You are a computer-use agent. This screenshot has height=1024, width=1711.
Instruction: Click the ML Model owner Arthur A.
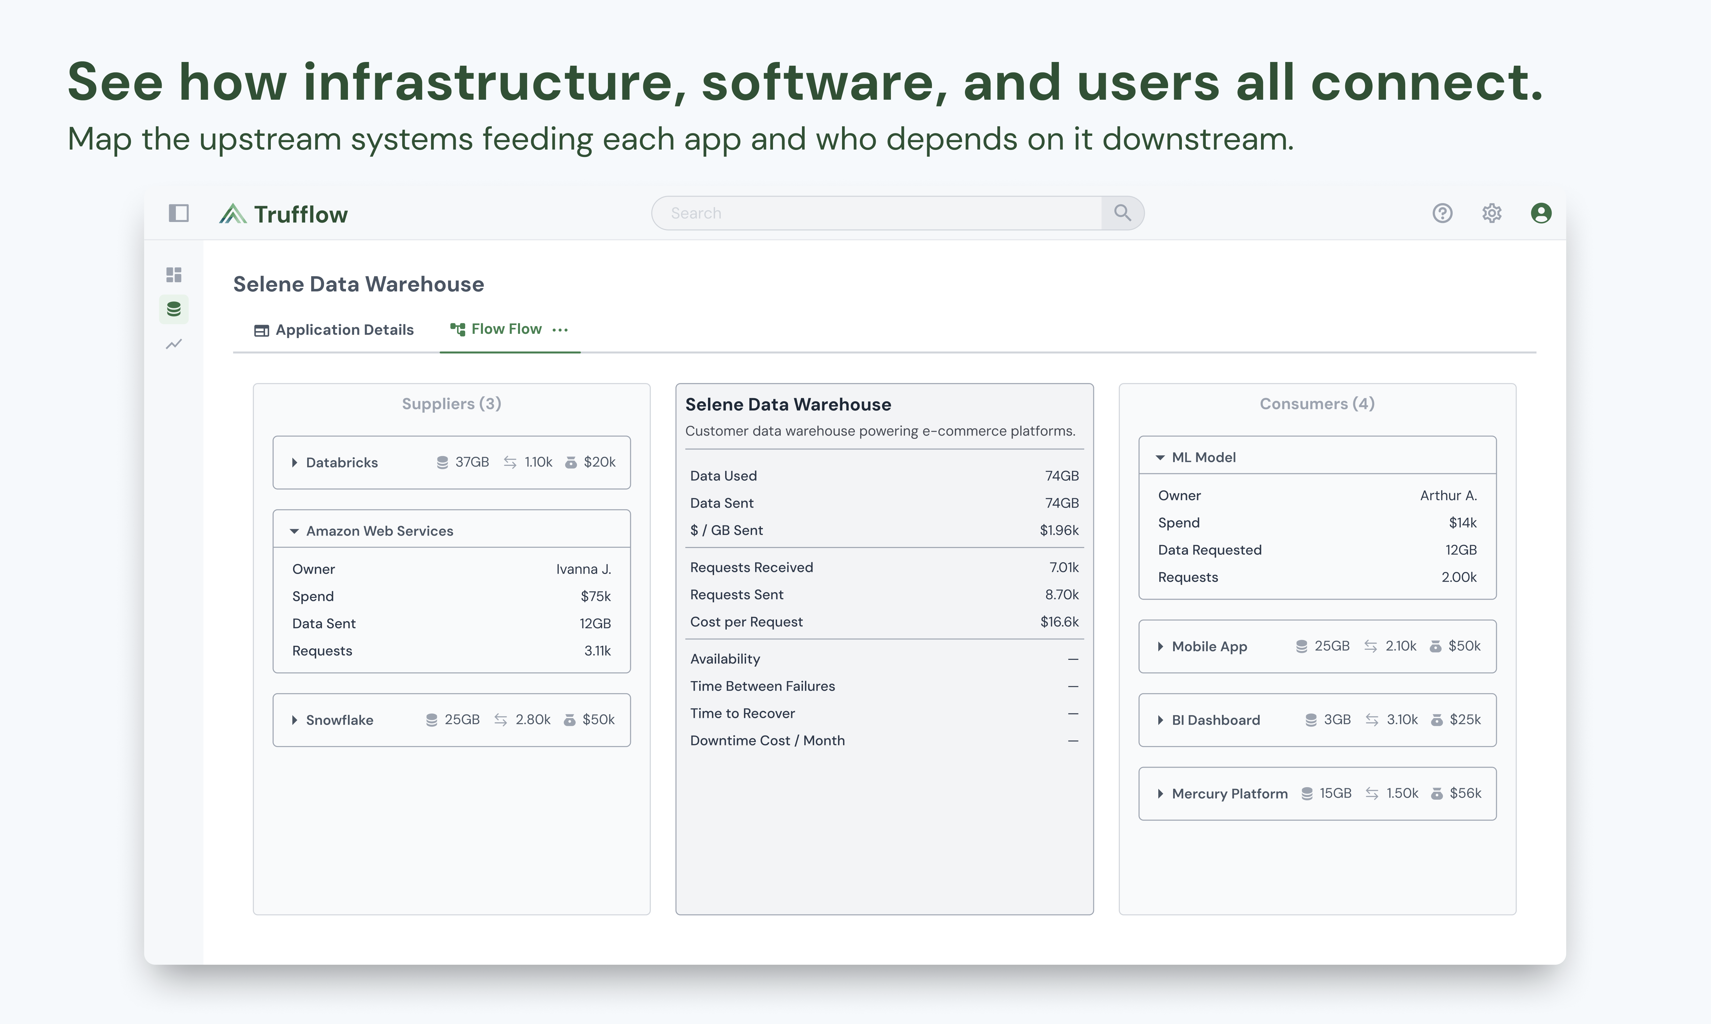[1448, 495]
